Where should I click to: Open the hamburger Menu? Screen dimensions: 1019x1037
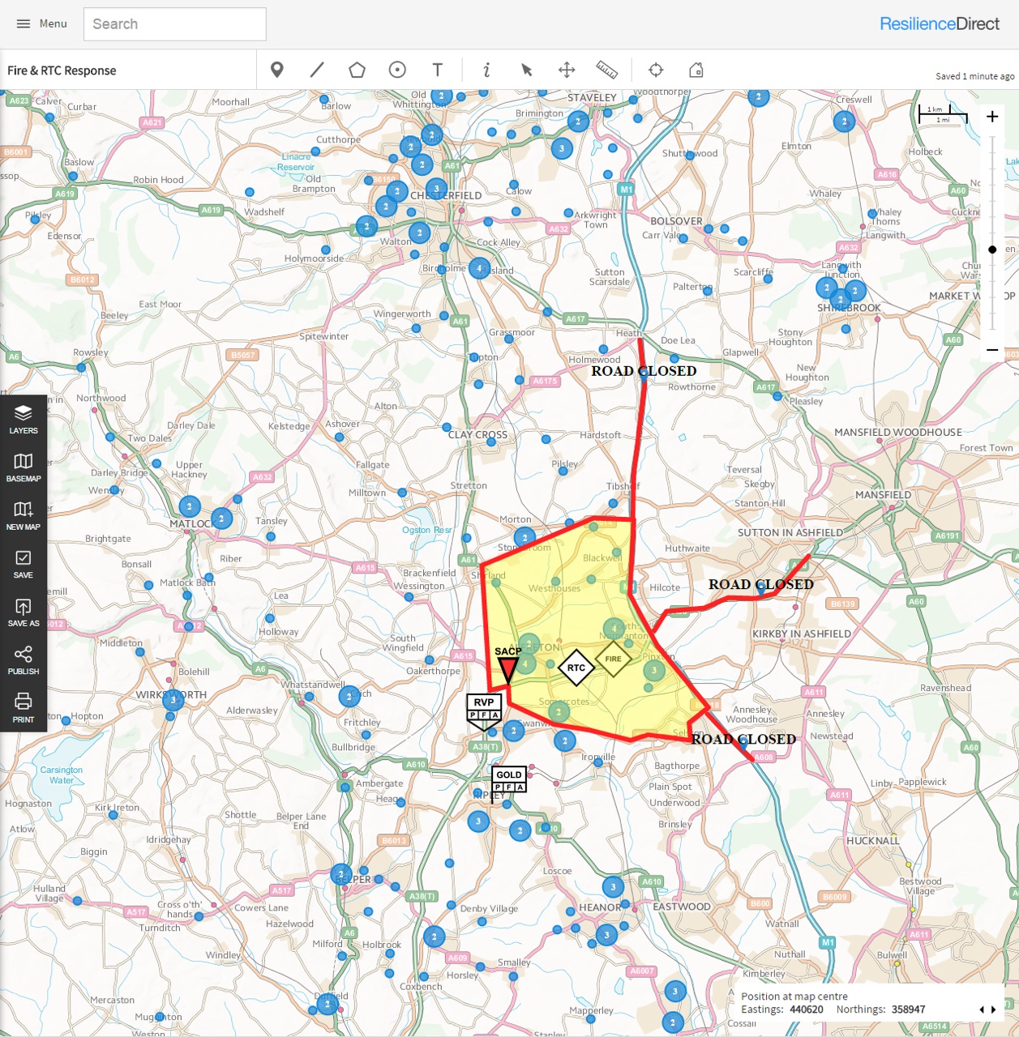[41, 23]
